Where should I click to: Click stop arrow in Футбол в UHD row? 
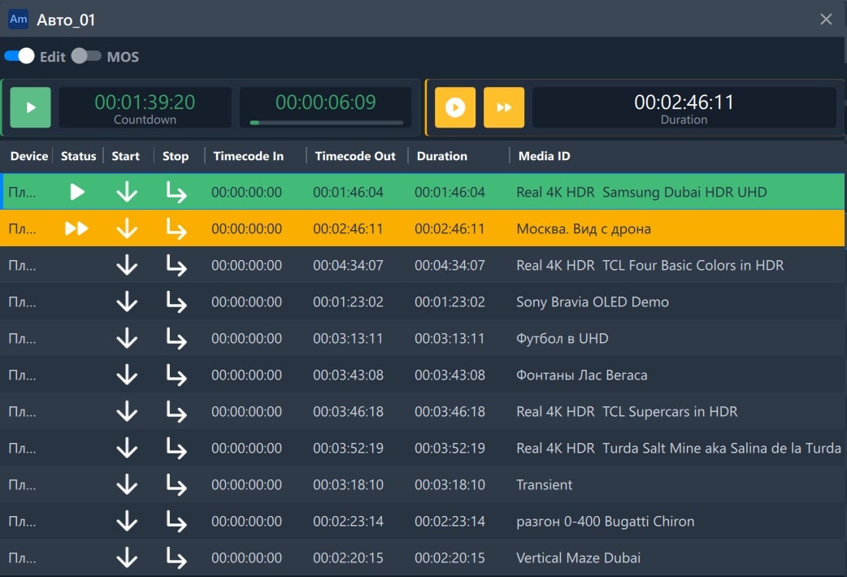click(x=176, y=339)
